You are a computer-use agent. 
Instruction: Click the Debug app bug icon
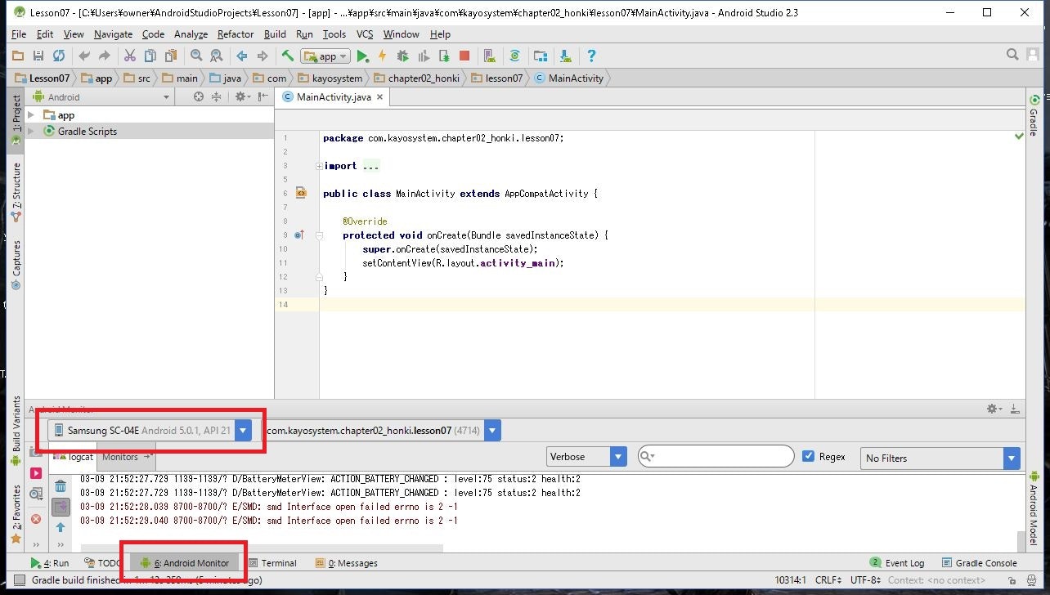402,56
